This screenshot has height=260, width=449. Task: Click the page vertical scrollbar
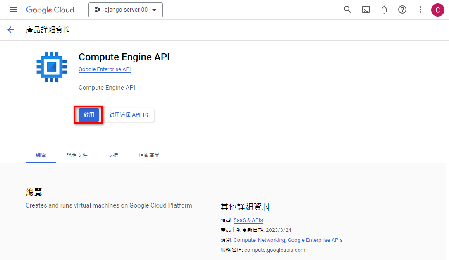point(448,107)
